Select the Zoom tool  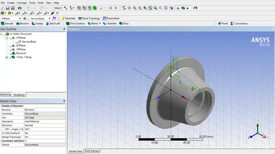pyautogui.click(x=134, y=8)
